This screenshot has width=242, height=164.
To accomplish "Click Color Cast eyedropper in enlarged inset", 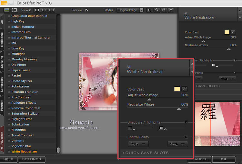I will click(184, 89).
